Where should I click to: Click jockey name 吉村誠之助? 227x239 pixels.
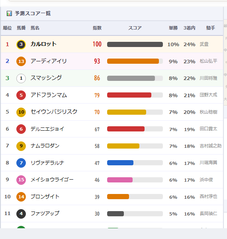click(x=211, y=146)
